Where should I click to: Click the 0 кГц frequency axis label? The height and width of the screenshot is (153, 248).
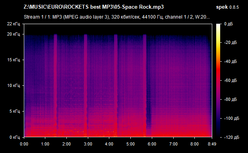tap(15, 137)
